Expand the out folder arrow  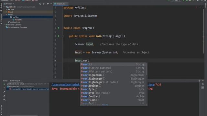pos(6,12)
